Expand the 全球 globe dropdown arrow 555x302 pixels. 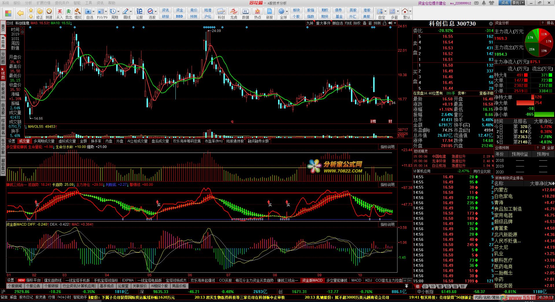(x=287, y=12)
